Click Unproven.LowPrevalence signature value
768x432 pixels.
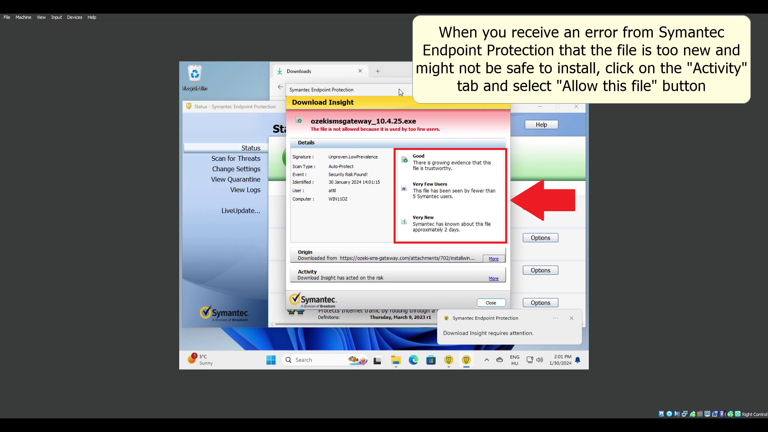353,157
